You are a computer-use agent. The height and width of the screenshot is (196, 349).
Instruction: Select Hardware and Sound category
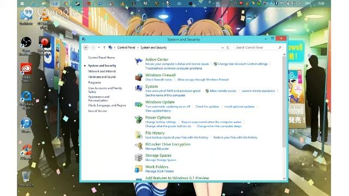click(x=102, y=77)
